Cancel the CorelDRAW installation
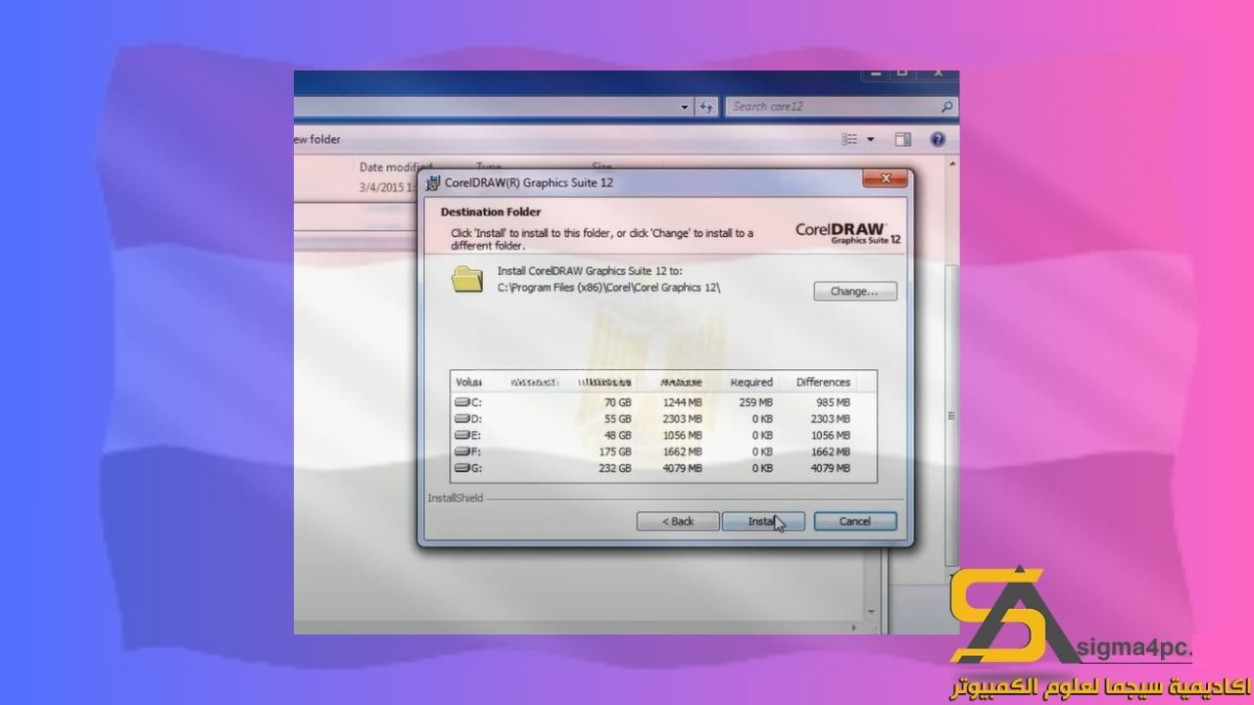This screenshot has height=705, width=1254. 855,521
